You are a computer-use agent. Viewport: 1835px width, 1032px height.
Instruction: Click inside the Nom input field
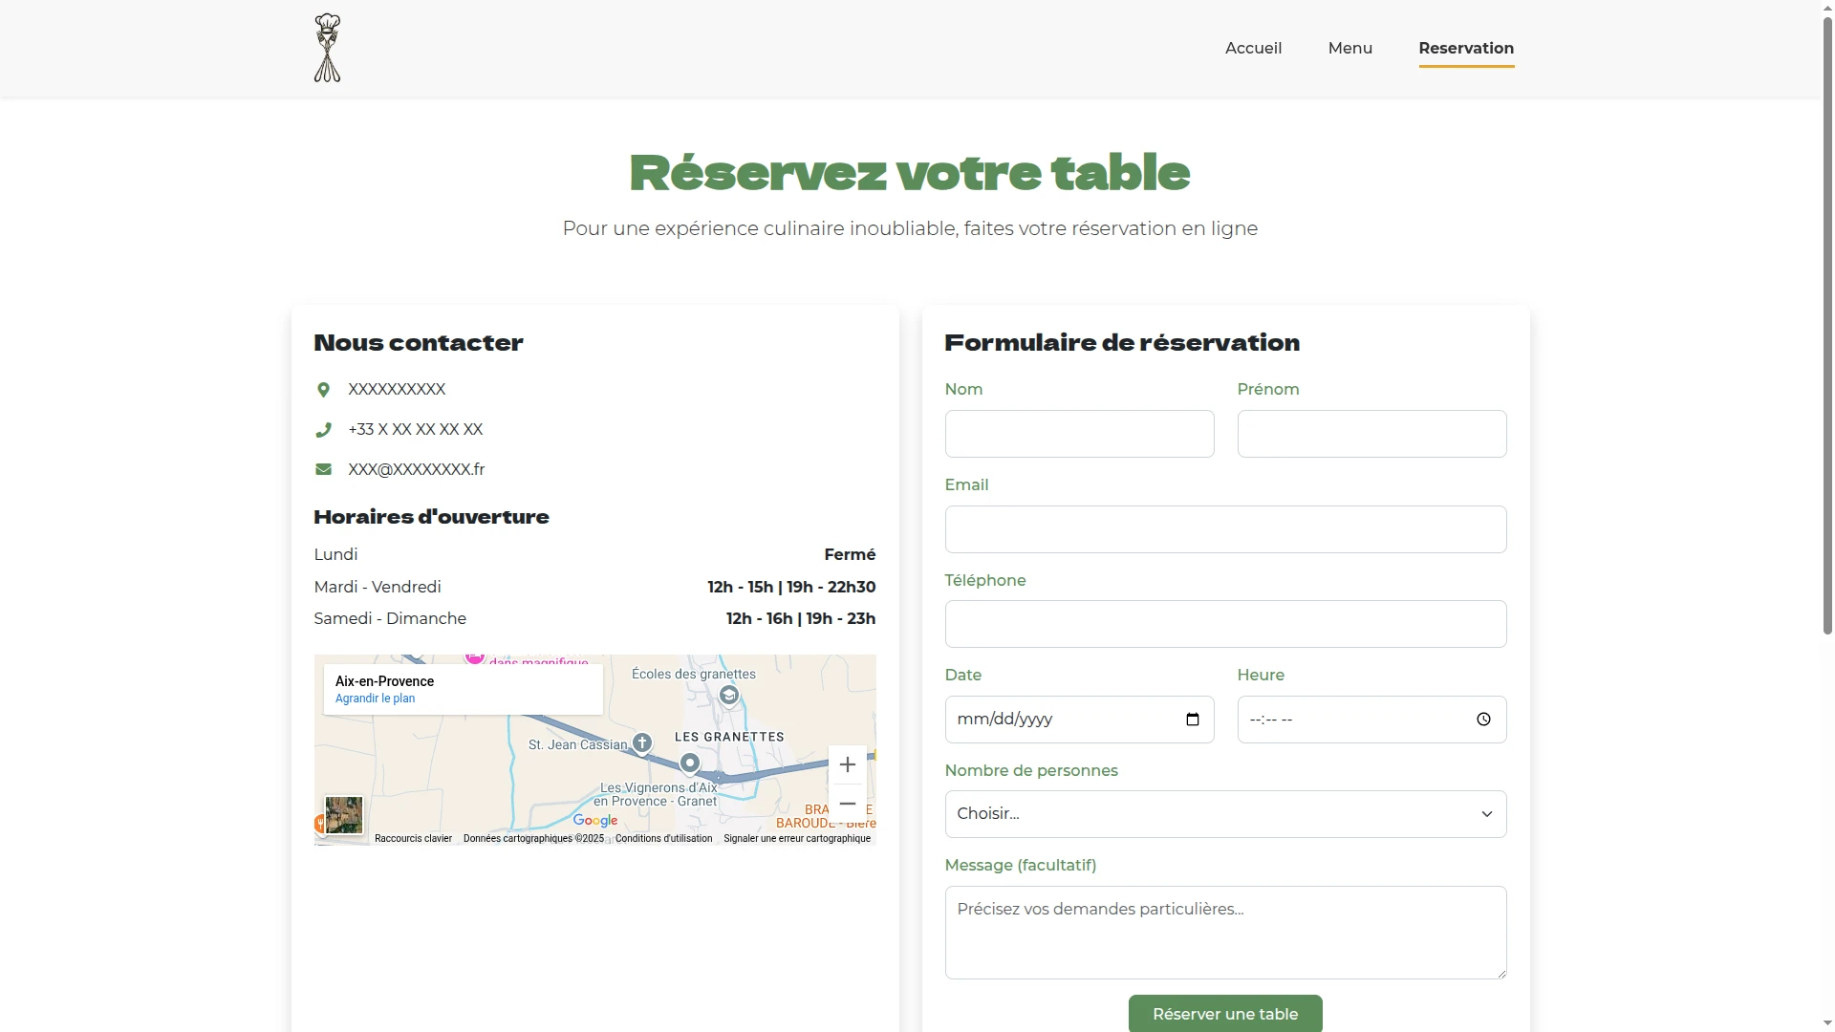pos(1079,434)
